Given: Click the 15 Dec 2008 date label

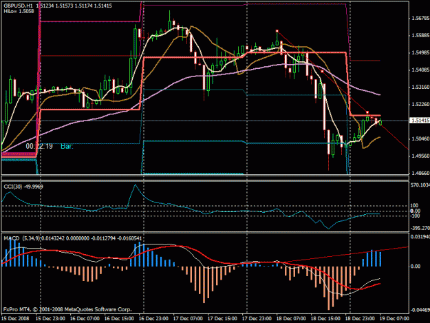Looking at the screenshot, I should (15, 319).
